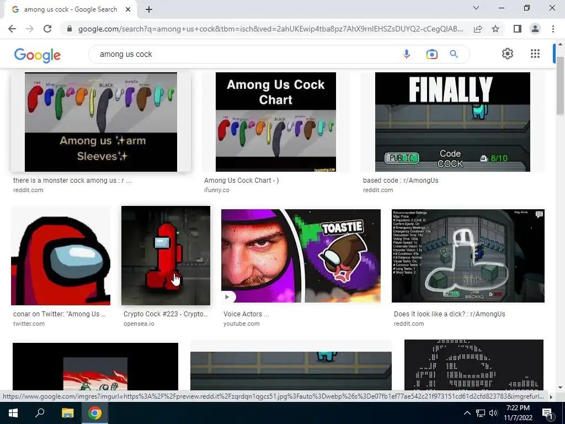
Task: Open the Windows notification center
Action: pyautogui.click(x=547, y=413)
